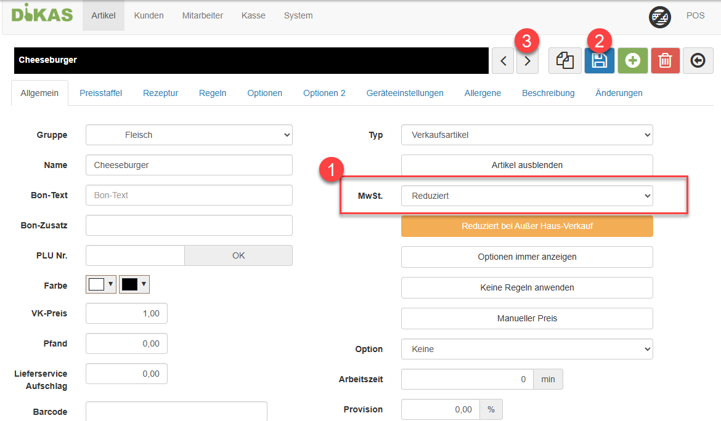Image resolution: width=721 pixels, height=421 pixels.
Task: Delete article using red trash icon
Action: click(x=665, y=61)
